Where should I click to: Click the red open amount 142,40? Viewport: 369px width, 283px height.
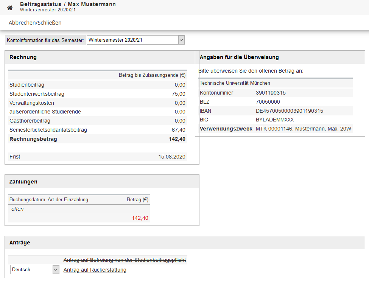(140, 218)
